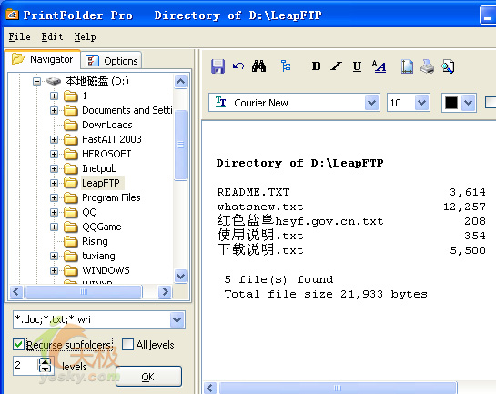Select the Program Files folder label
The width and height of the screenshot is (496, 394).
pos(111,197)
